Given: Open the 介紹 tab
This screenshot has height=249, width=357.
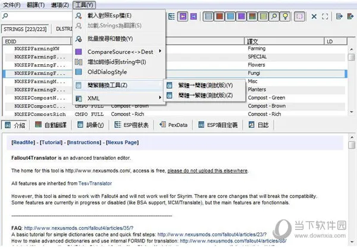Looking at the screenshot, I should [15, 125].
